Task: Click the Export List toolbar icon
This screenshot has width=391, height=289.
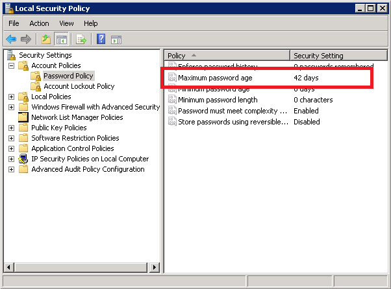Action: [81, 40]
